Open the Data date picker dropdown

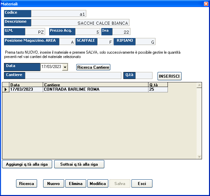65,67
